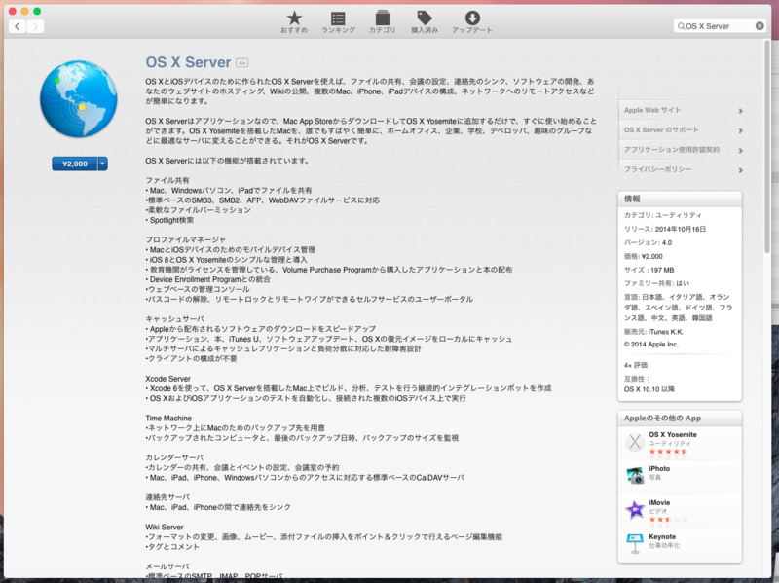Clear the search field with the x icon

tap(760, 26)
